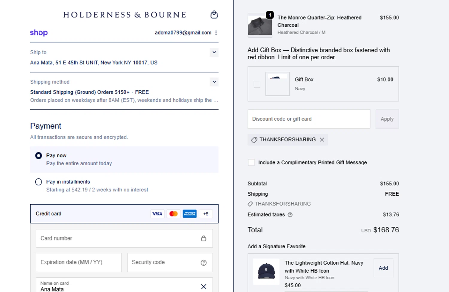This screenshot has width=449, height=292.
Task: Click the Gift Box $10.00 price
Action: [x=385, y=80]
